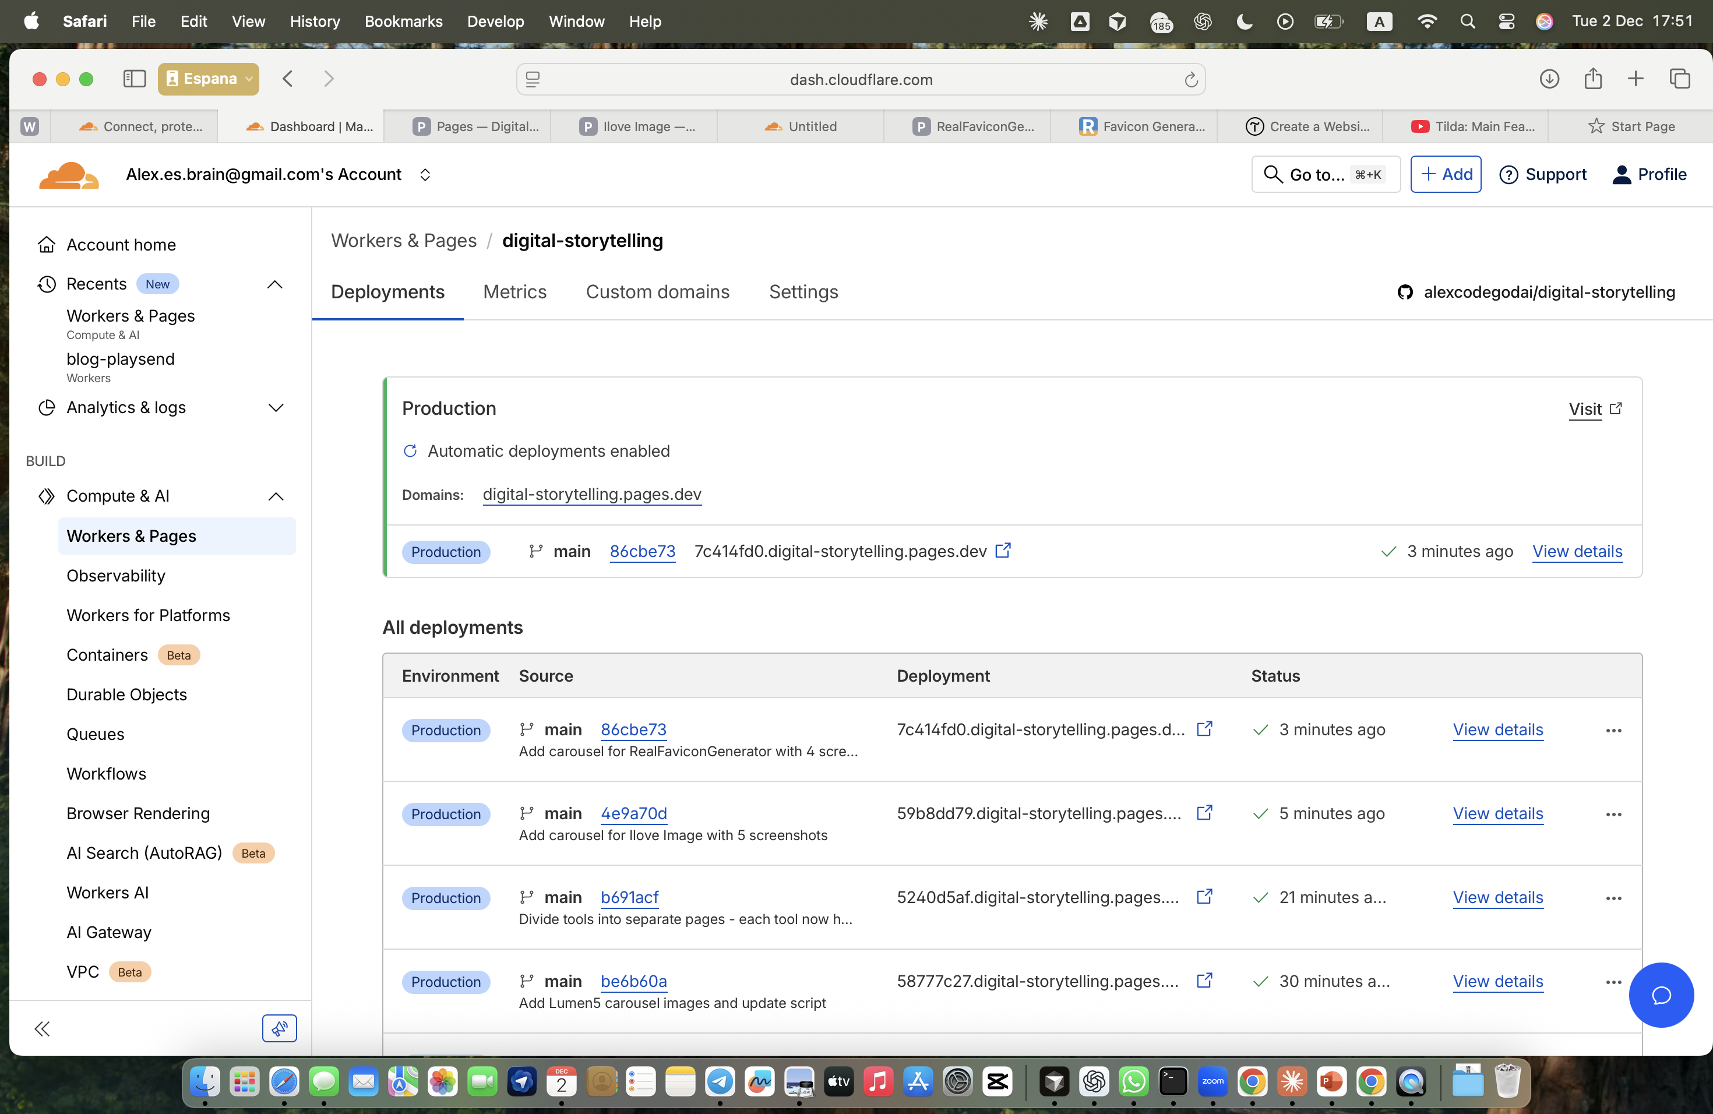This screenshot has width=1713, height=1114.
Task: Open Safari downloads with the download icon
Action: (x=1550, y=79)
